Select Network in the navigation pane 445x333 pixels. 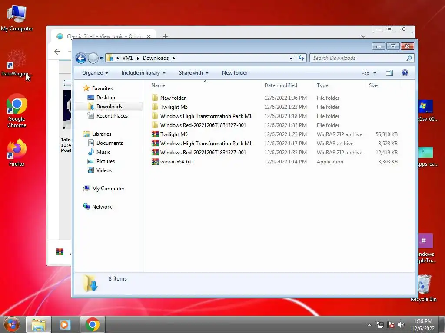pos(102,207)
